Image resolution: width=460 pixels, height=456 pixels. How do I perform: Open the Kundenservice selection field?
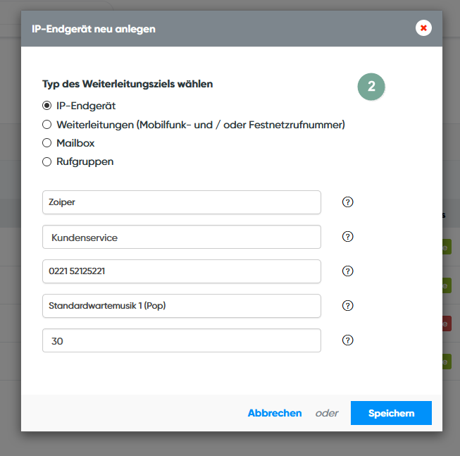[x=181, y=237]
